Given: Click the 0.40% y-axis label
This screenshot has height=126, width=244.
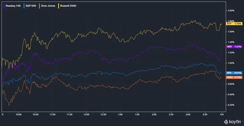Looking at the screenshot, I should [231, 95].
